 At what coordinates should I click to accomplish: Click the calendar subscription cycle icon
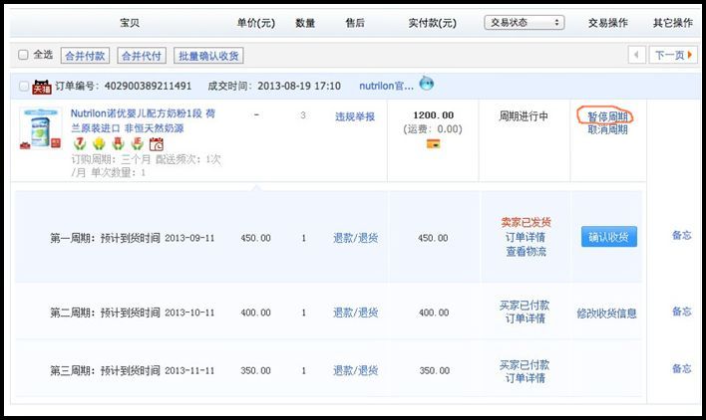pyautogui.click(x=157, y=143)
